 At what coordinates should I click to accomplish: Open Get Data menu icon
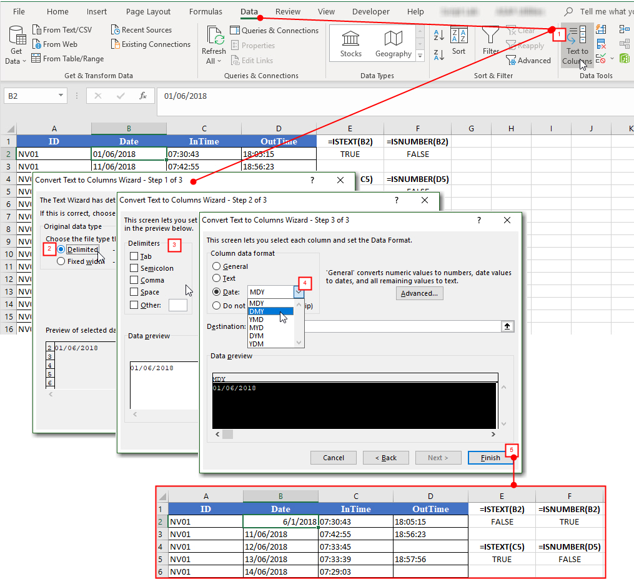point(17,36)
